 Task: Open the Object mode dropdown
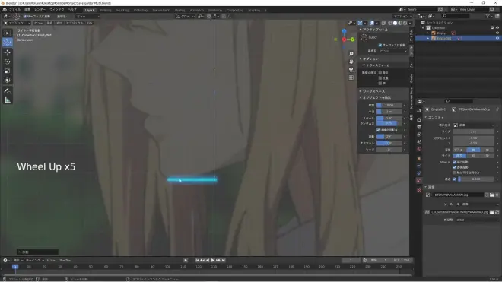coord(17,23)
